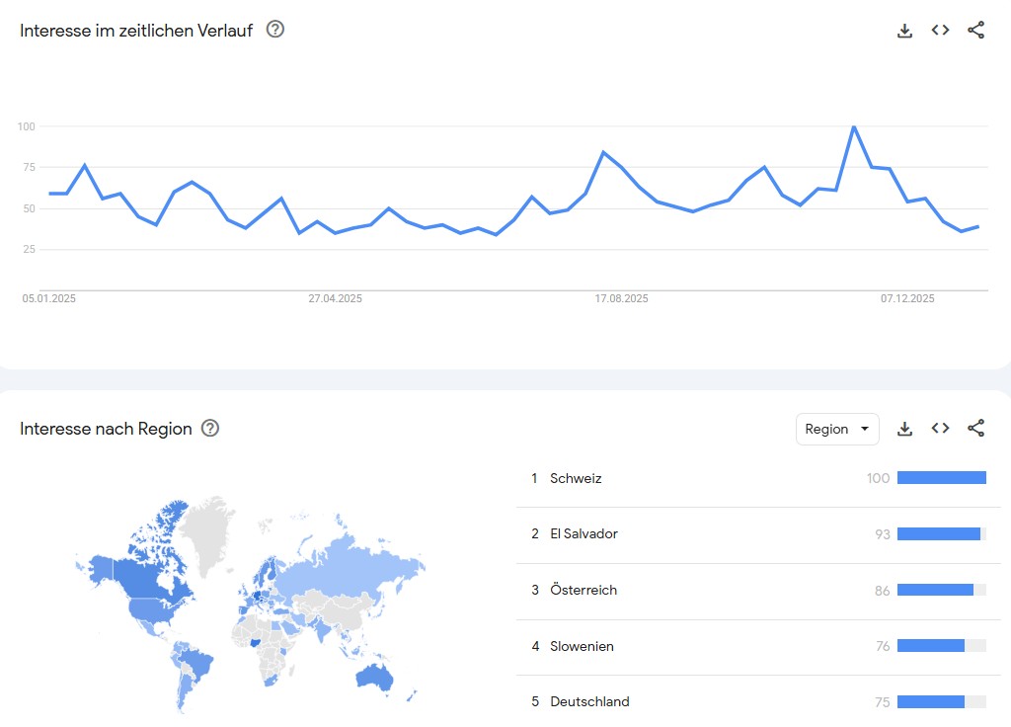
Task: Open help for Interesse im zeitlichen Verlauf
Action: [x=275, y=30]
